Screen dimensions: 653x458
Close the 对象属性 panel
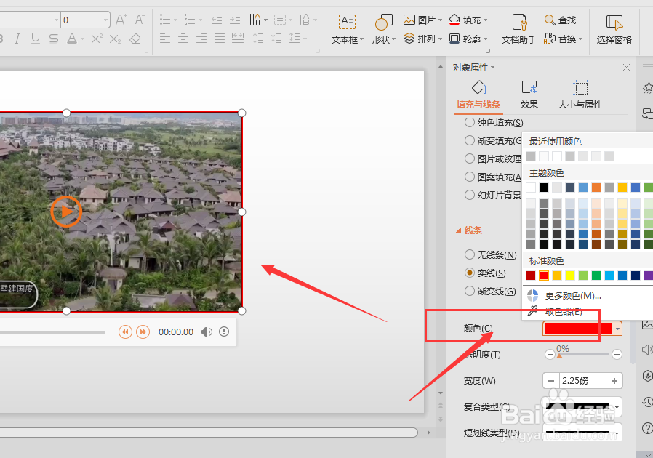pyautogui.click(x=626, y=67)
